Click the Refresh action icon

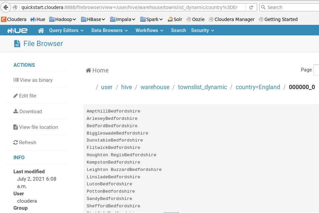pos(15,142)
